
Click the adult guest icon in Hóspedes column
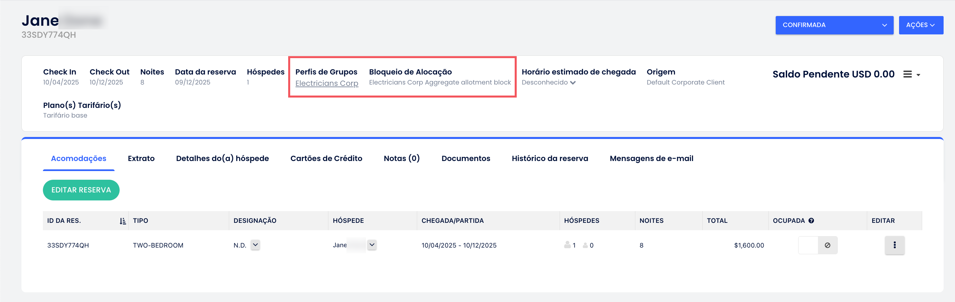pyautogui.click(x=567, y=245)
